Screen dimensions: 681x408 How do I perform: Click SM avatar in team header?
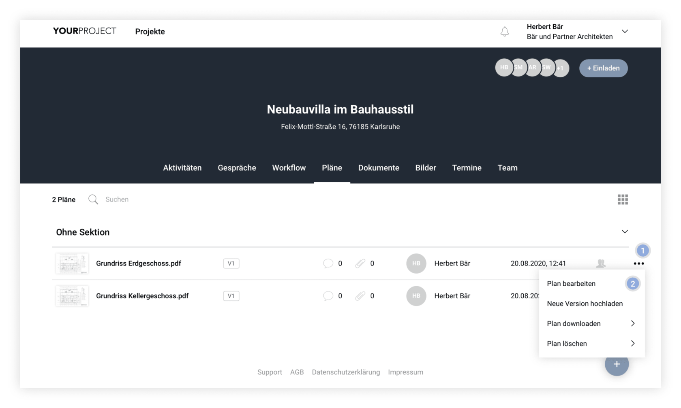coord(519,68)
